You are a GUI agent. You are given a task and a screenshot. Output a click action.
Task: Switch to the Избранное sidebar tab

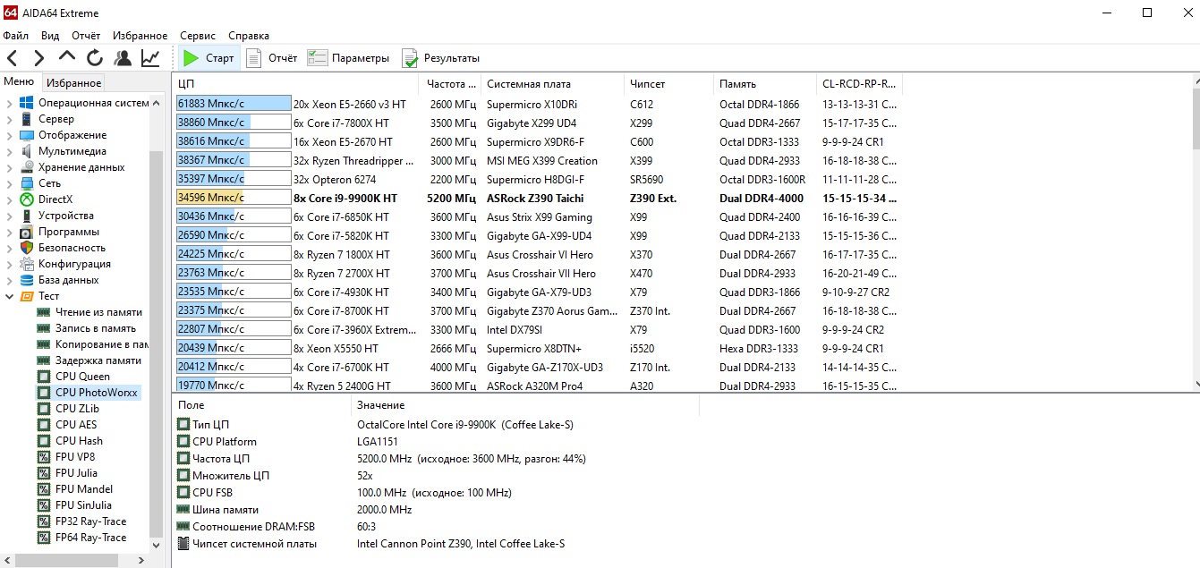pos(73,83)
